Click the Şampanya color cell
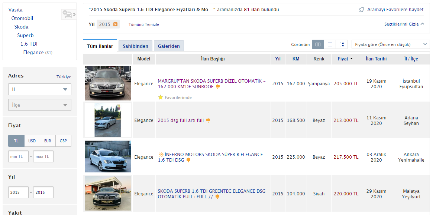Viewport: 433px width, 215px height. pos(319,84)
